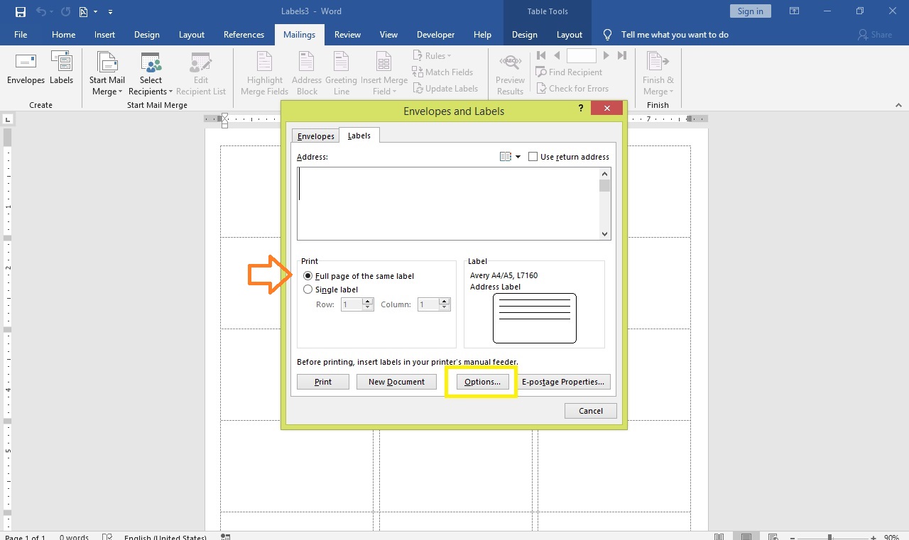
Task: Click the Table Tools Layout tab
Action: pyautogui.click(x=569, y=34)
